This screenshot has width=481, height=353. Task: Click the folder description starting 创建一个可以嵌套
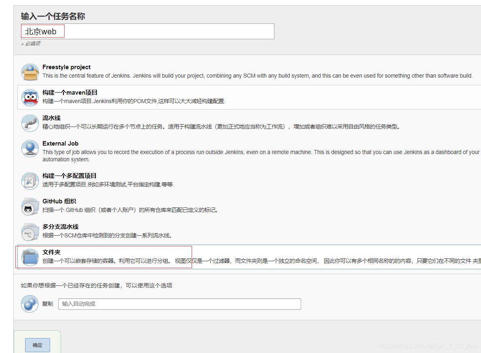262,261
